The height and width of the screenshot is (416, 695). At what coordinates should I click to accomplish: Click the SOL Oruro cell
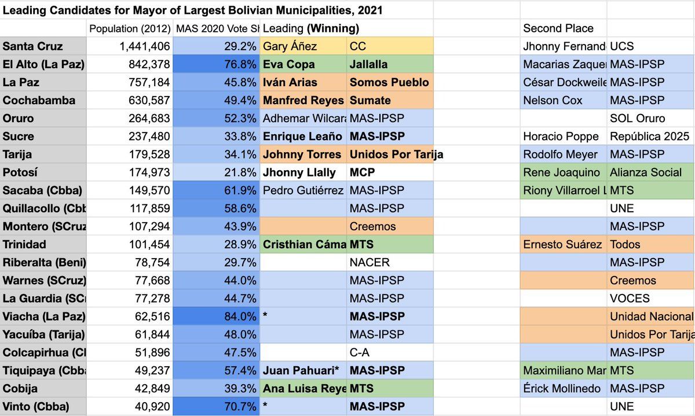point(651,119)
